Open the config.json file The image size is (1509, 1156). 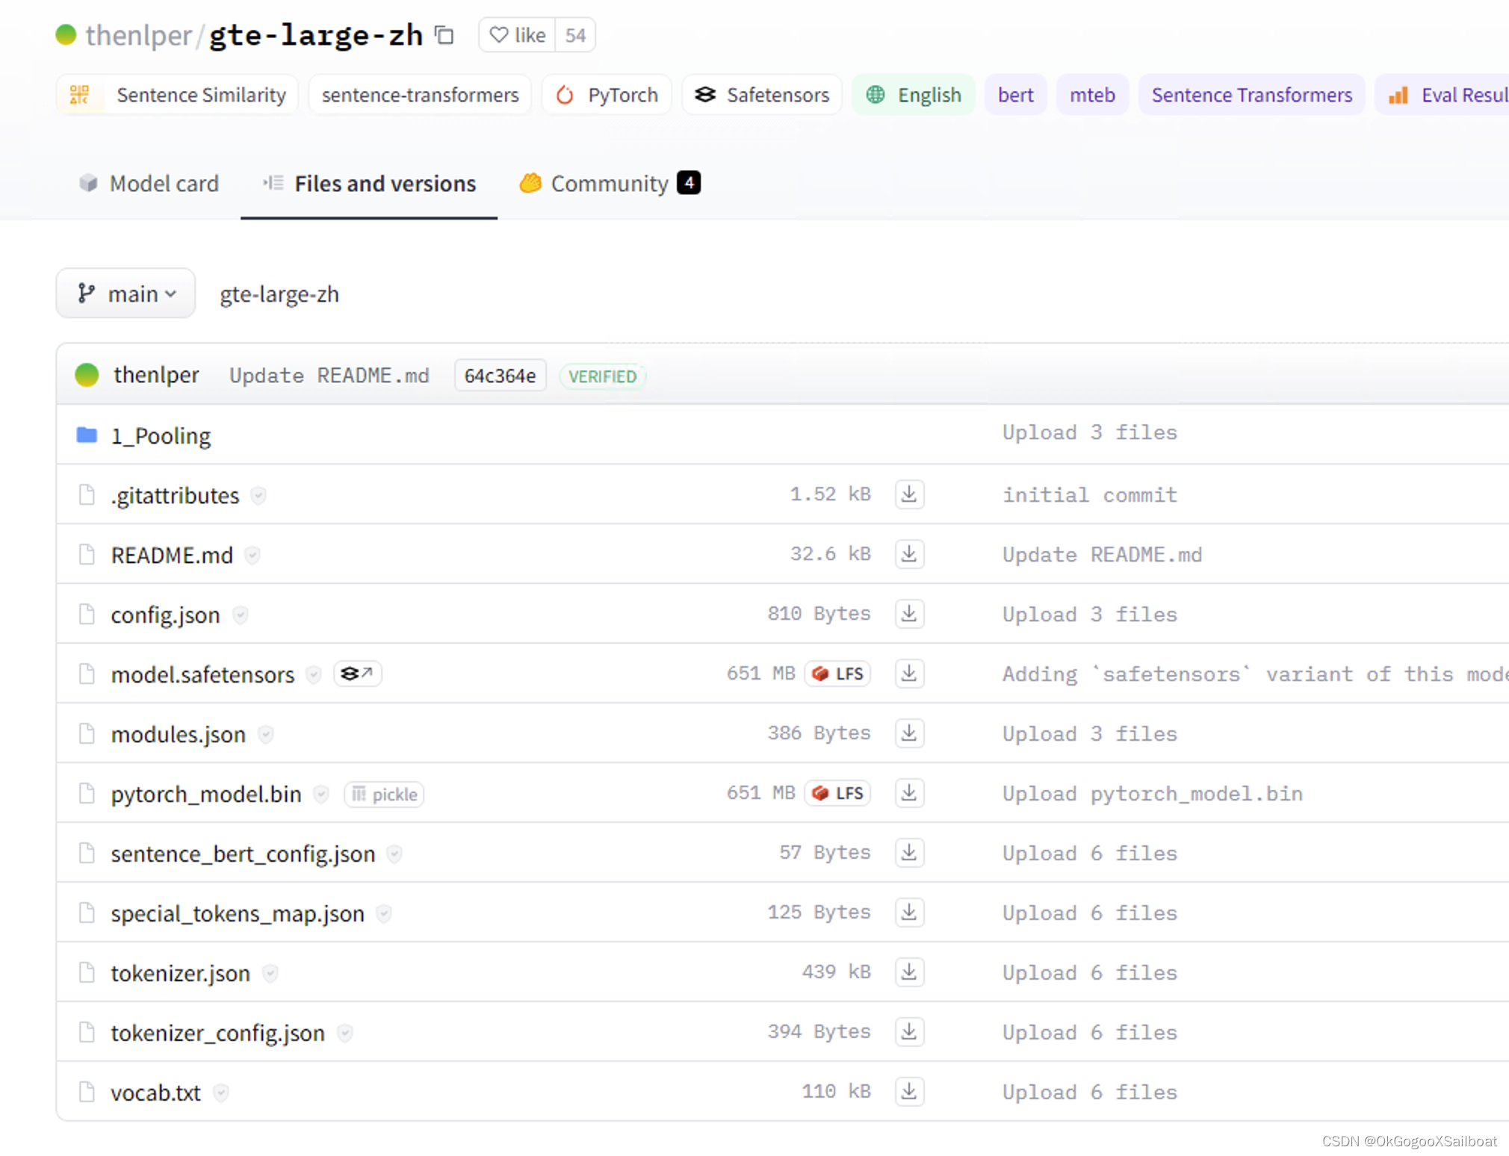pyautogui.click(x=165, y=615)
